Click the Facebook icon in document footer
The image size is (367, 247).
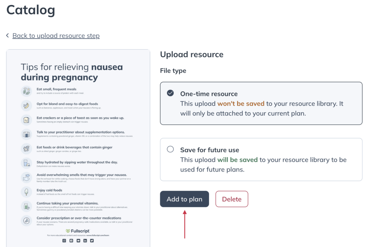pyautogui.click(x=71, y=241)
